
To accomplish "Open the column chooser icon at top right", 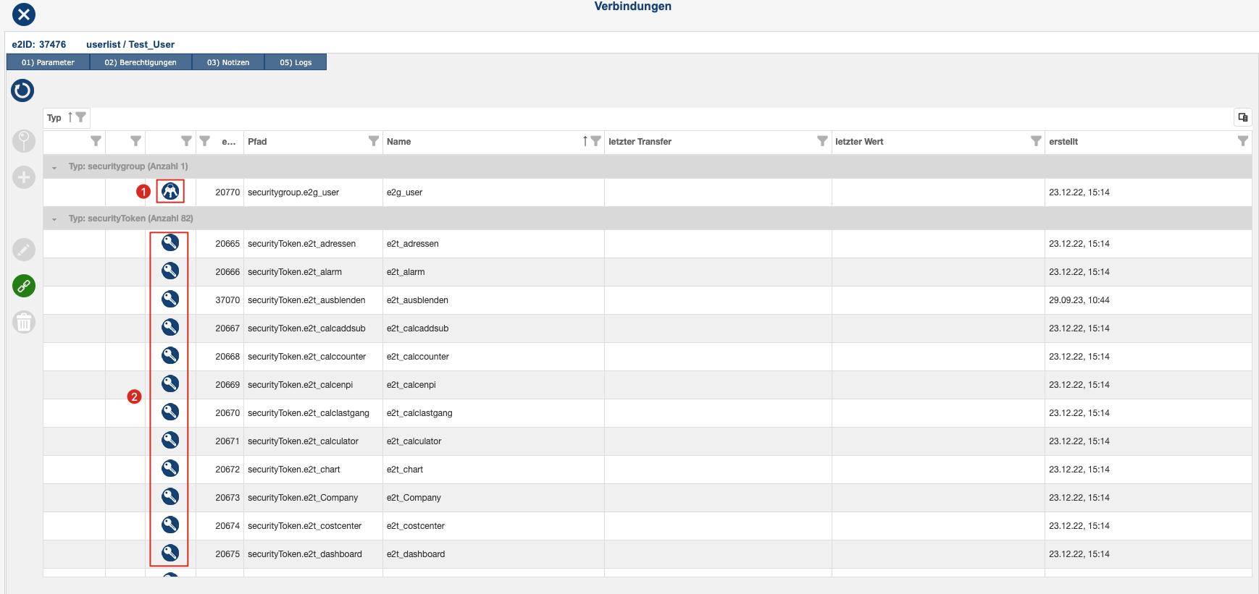I will 1243,117.
